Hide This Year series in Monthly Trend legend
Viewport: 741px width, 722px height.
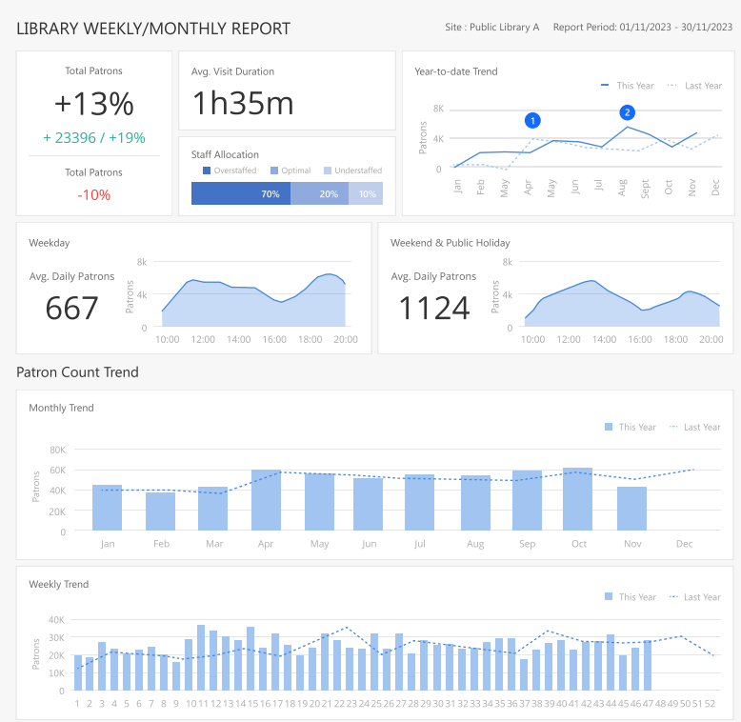[630, 428]
